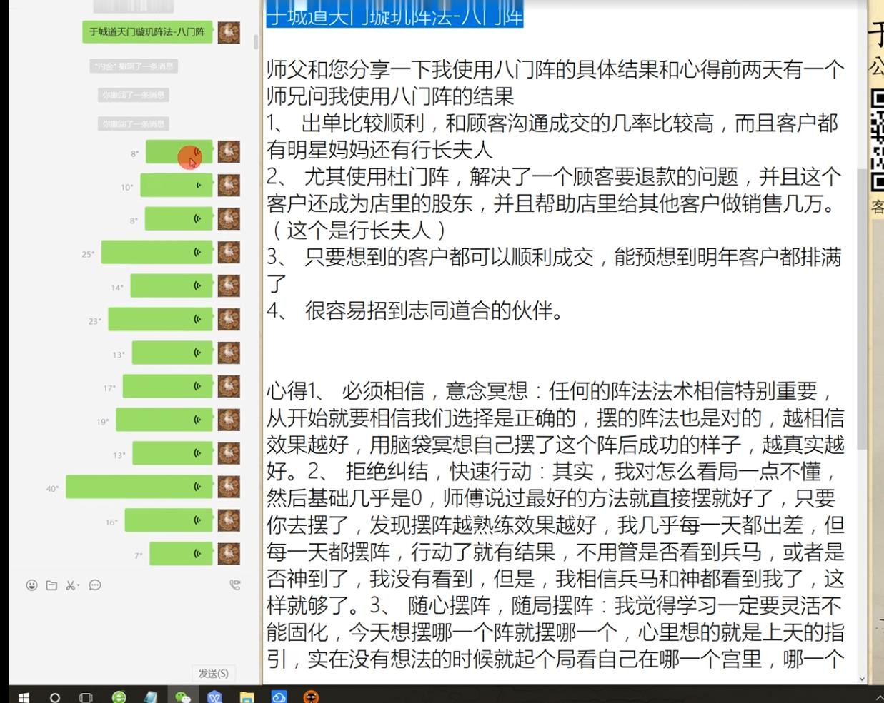This screenshot has width=884, height=703.
Task: Click the send file folder icon
Action: pos(51,585)
